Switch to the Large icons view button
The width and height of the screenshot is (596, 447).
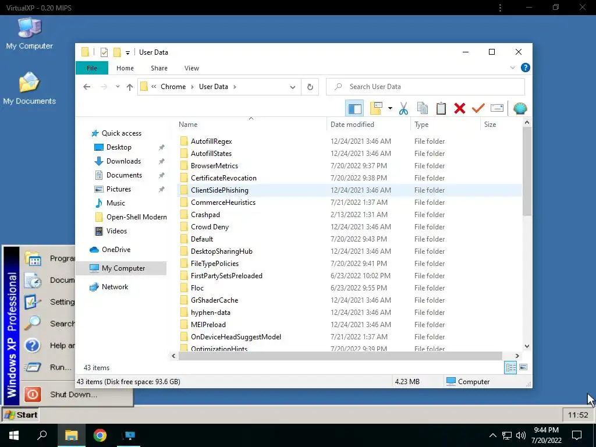(523, 367)
